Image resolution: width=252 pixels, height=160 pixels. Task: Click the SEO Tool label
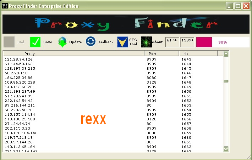pyautogui.click(x=133, y=42)
